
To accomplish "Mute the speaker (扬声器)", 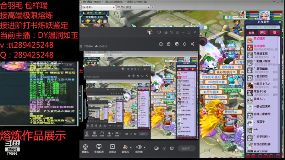I will (139, 149).
